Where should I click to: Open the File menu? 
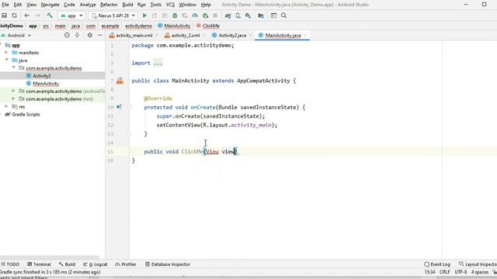[x=5, y=5]
